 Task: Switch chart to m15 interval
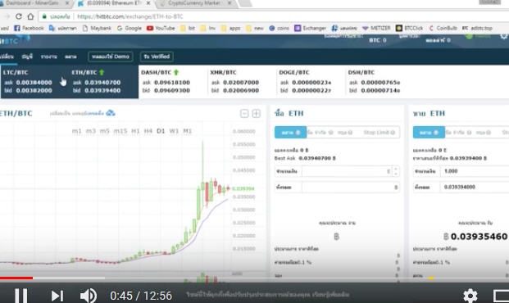(120, 131)
